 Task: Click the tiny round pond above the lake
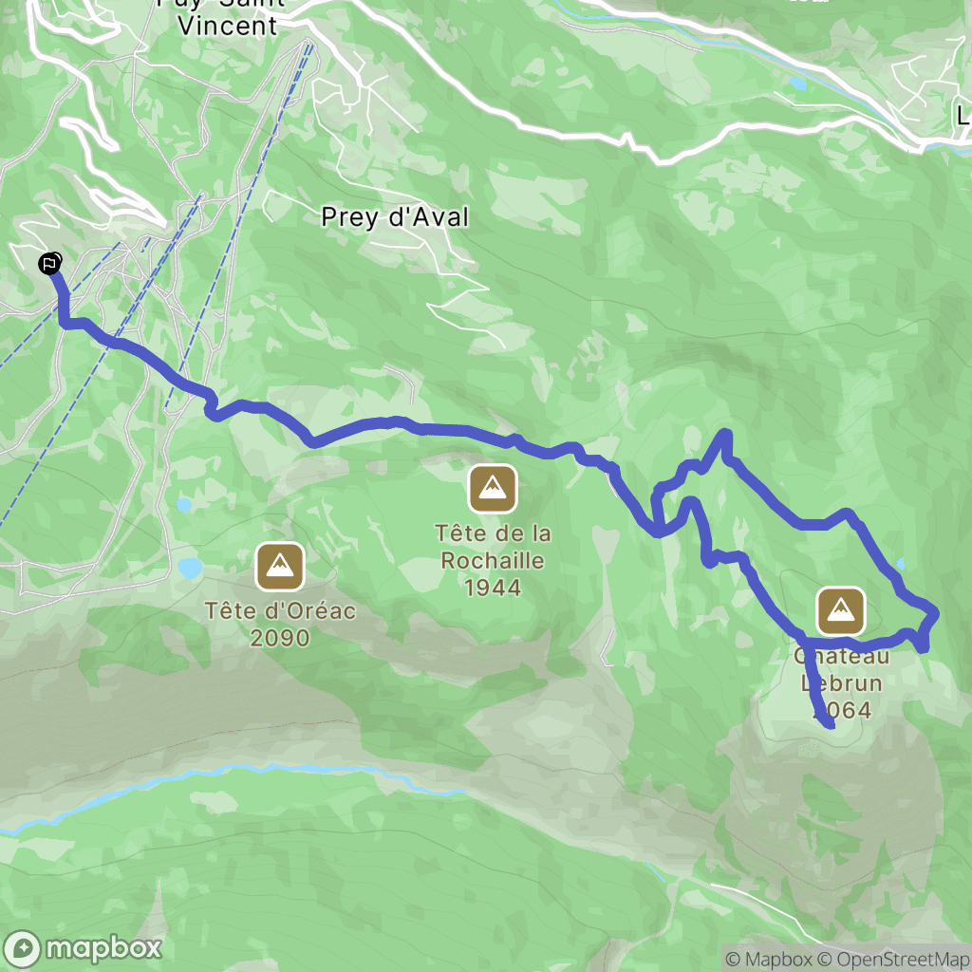183,505
